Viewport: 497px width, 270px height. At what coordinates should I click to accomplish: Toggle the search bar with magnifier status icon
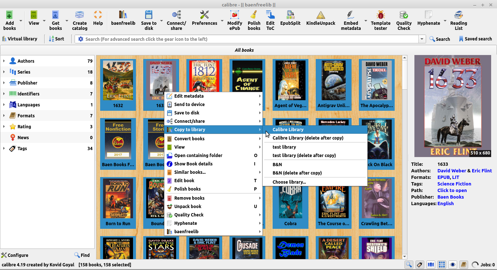click(409, 265)
